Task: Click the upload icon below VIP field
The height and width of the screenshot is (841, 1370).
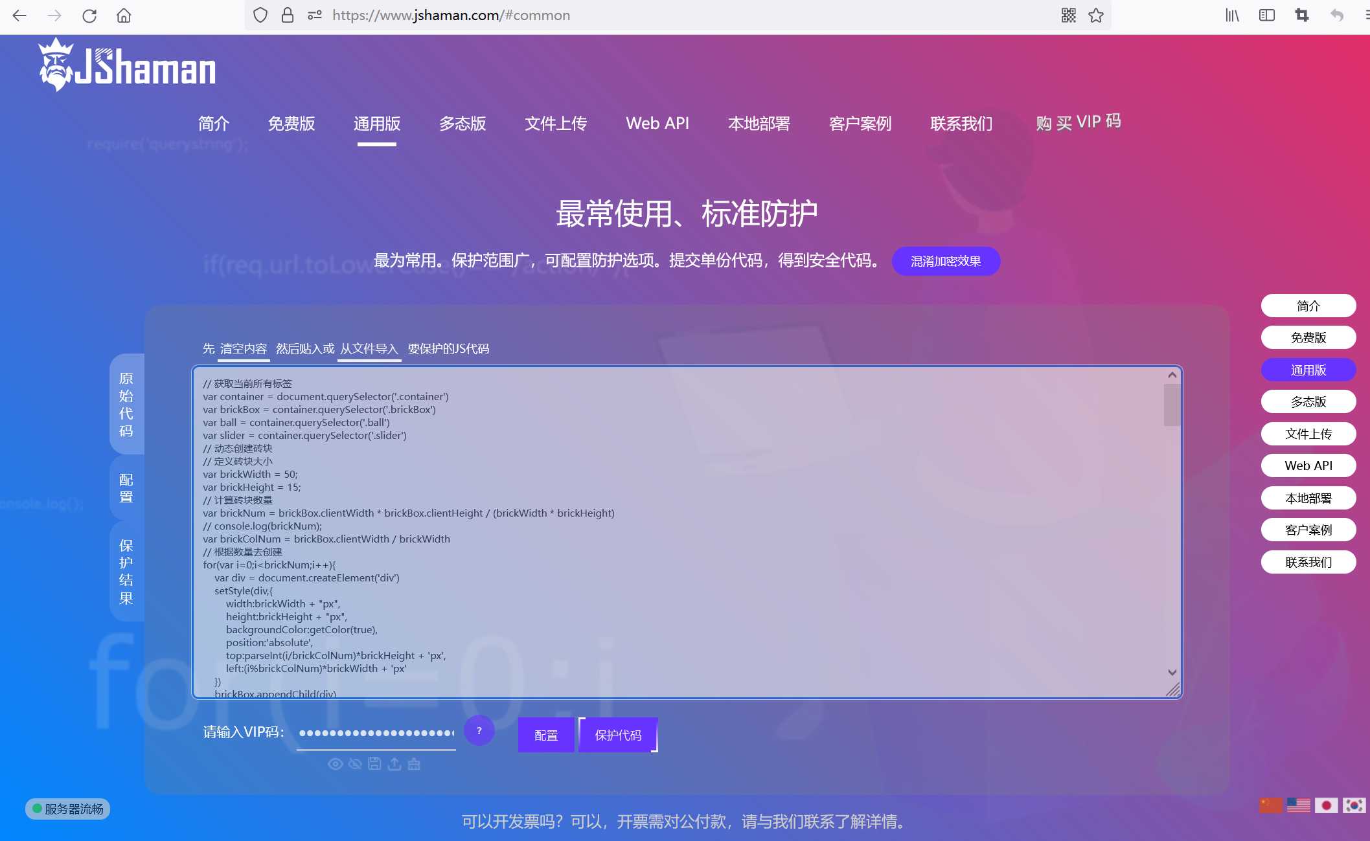Action: [394, 764]
